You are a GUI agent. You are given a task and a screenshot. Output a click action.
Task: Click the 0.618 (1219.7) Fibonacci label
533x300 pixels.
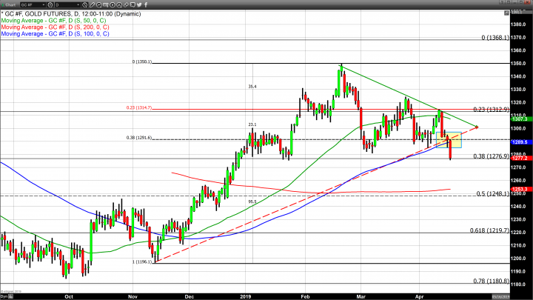point(490,230)
